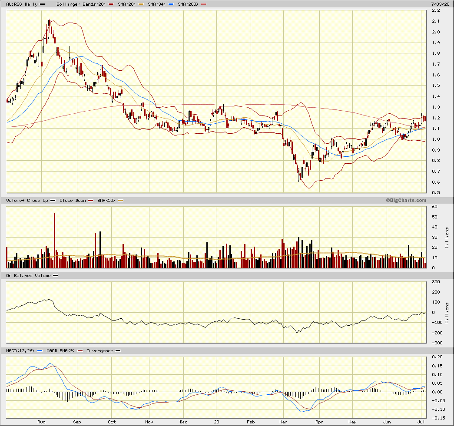Image resolution: width=454 pixels, height=426 pixels.
Task: Click the 300 On Balance Volume axis value
Action: point(436,281)
